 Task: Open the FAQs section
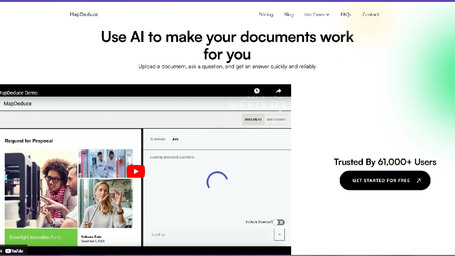pos(346,15)
